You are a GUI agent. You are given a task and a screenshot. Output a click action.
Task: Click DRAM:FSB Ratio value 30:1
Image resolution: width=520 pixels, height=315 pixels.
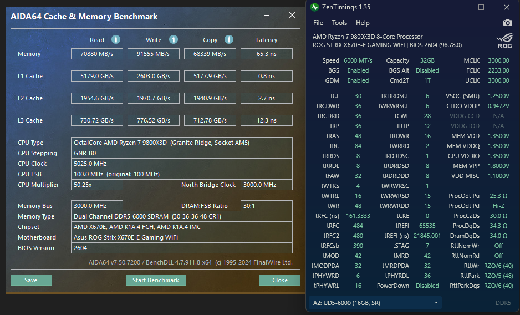(266, 206)
